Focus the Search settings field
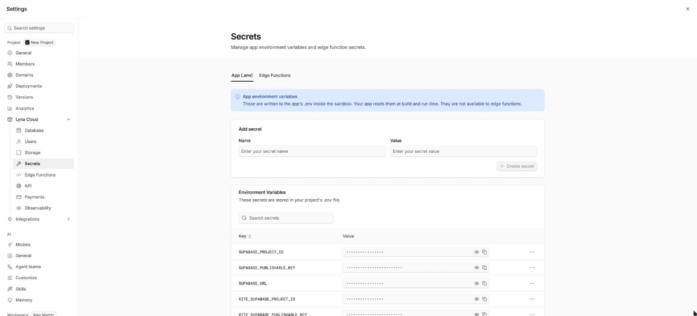 (x=39, y=28)
